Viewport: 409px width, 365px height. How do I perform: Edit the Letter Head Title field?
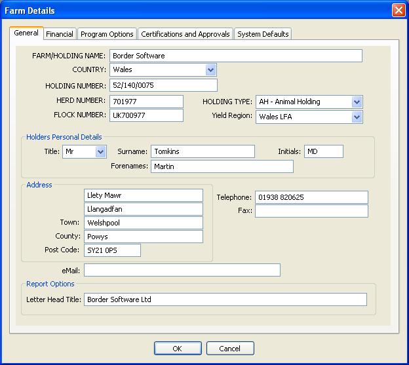pos(225,299)
